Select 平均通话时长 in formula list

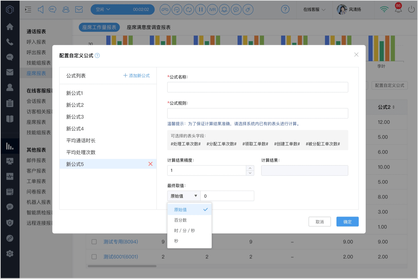tap(108, 140)
